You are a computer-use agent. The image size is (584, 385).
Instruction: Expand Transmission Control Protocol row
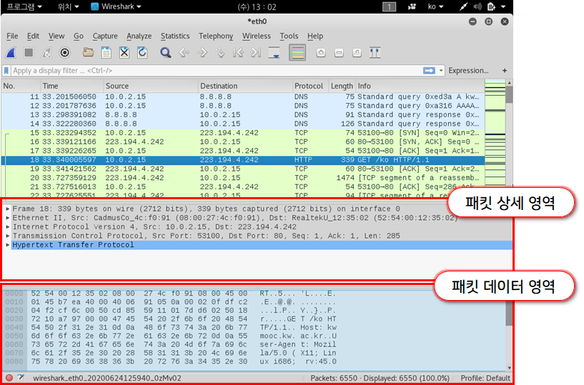7,236
